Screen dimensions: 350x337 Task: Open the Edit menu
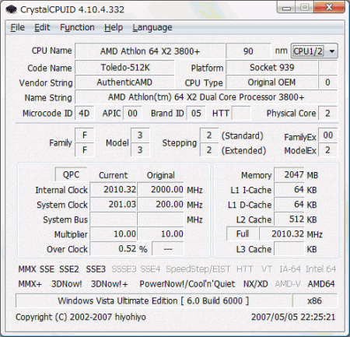coord(42,27)
